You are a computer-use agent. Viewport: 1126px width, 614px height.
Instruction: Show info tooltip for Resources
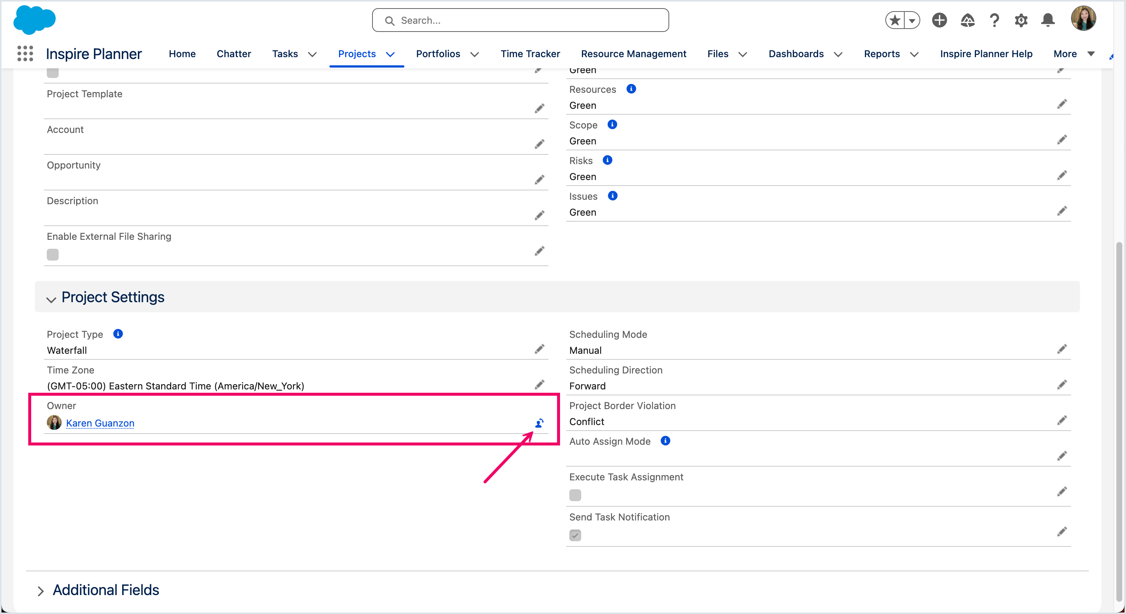click(x=631, y=89)
